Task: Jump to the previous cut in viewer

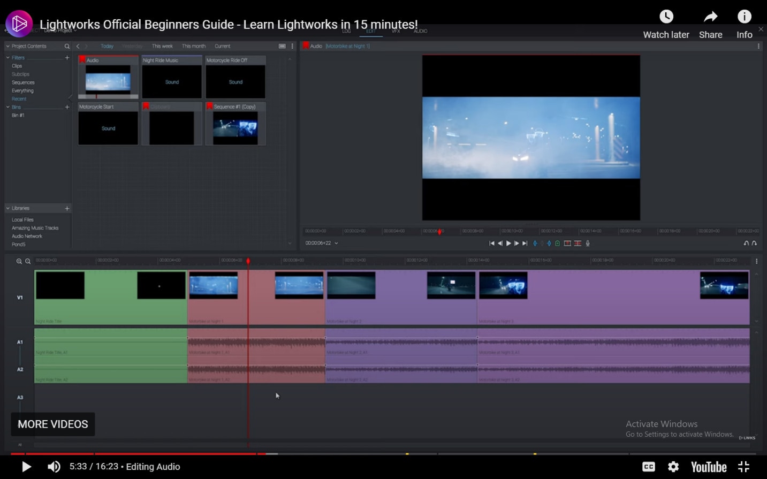Action: point(492,244)
